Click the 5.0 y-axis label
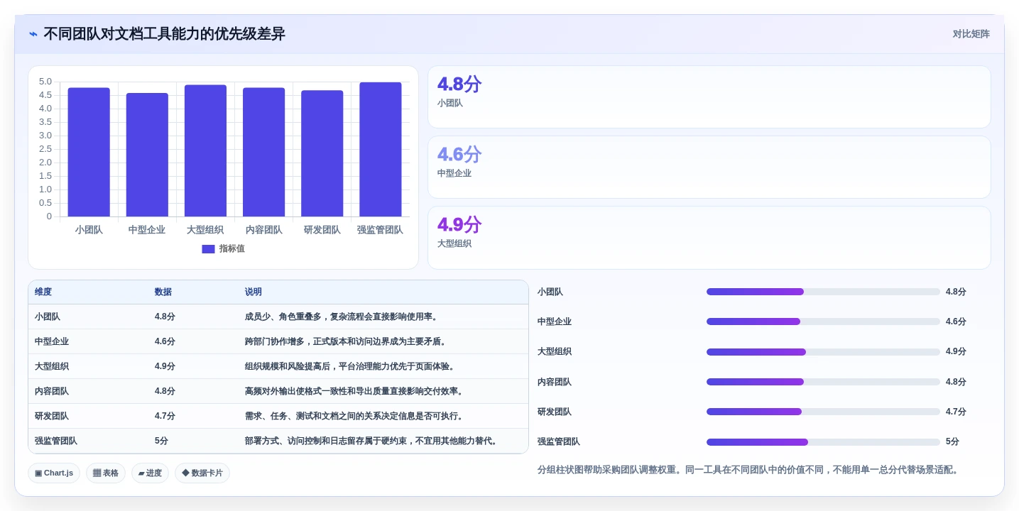1019x511 pixels. coord(45,82)
